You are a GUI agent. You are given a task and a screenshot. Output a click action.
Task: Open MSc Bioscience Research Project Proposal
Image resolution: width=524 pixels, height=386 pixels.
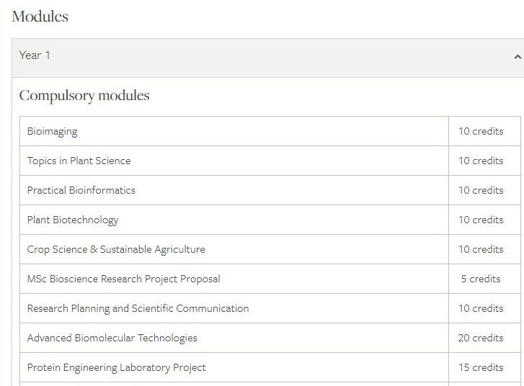(x=124, y=279)
